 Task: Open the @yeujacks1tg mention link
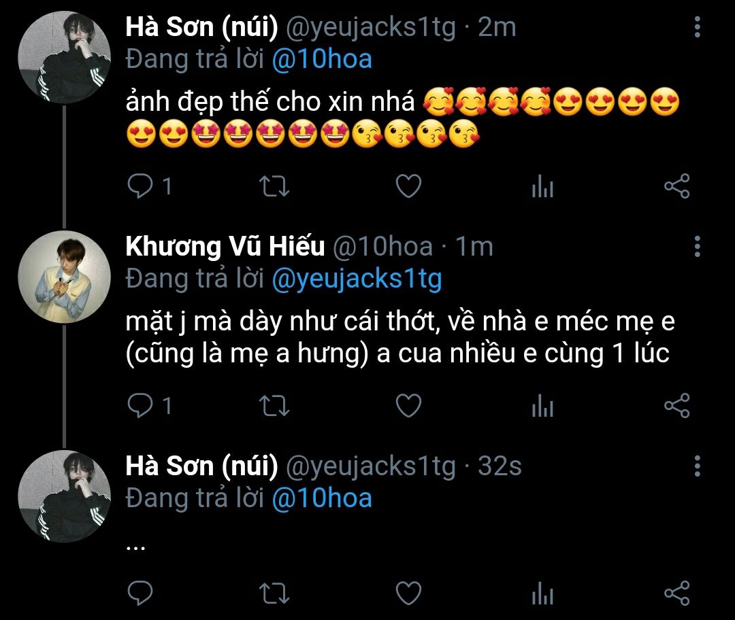tap(357, 279)
